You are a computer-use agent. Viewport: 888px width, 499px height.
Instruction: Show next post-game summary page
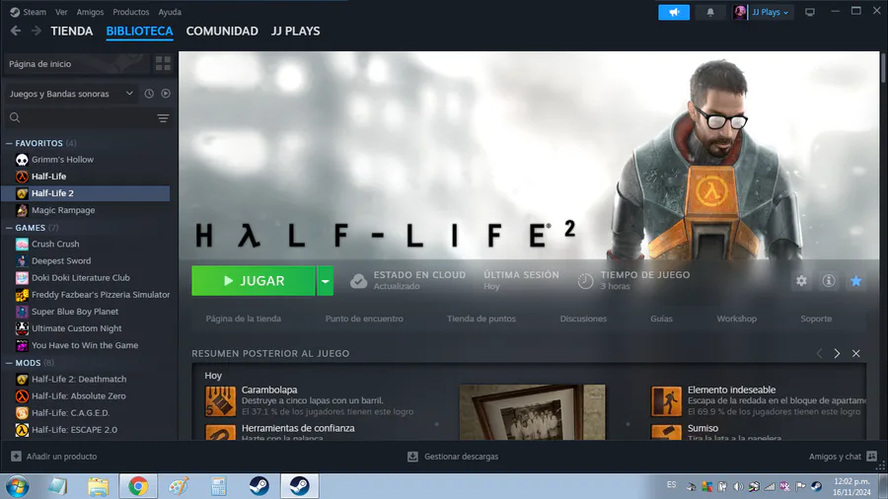tap(837, 354)
